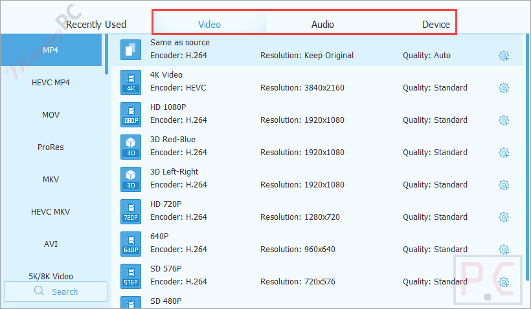Choose the '4K Video' preset title

click(166, 75)
